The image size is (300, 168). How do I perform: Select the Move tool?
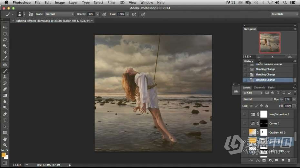pyautogui.click(x=5, y=28)
